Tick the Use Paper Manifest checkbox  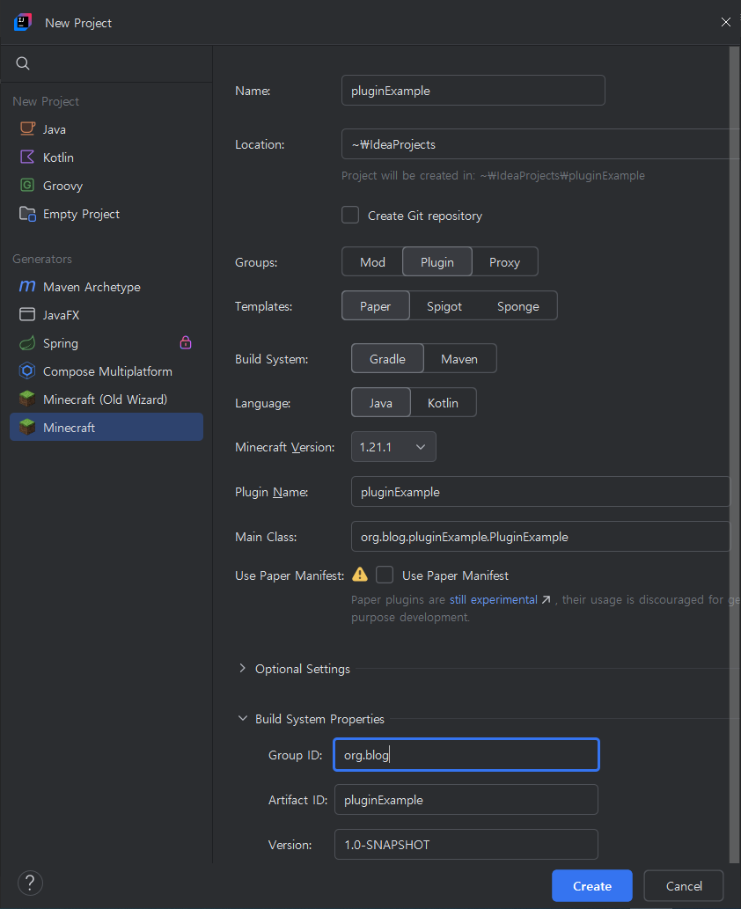(x=385, y=575)
